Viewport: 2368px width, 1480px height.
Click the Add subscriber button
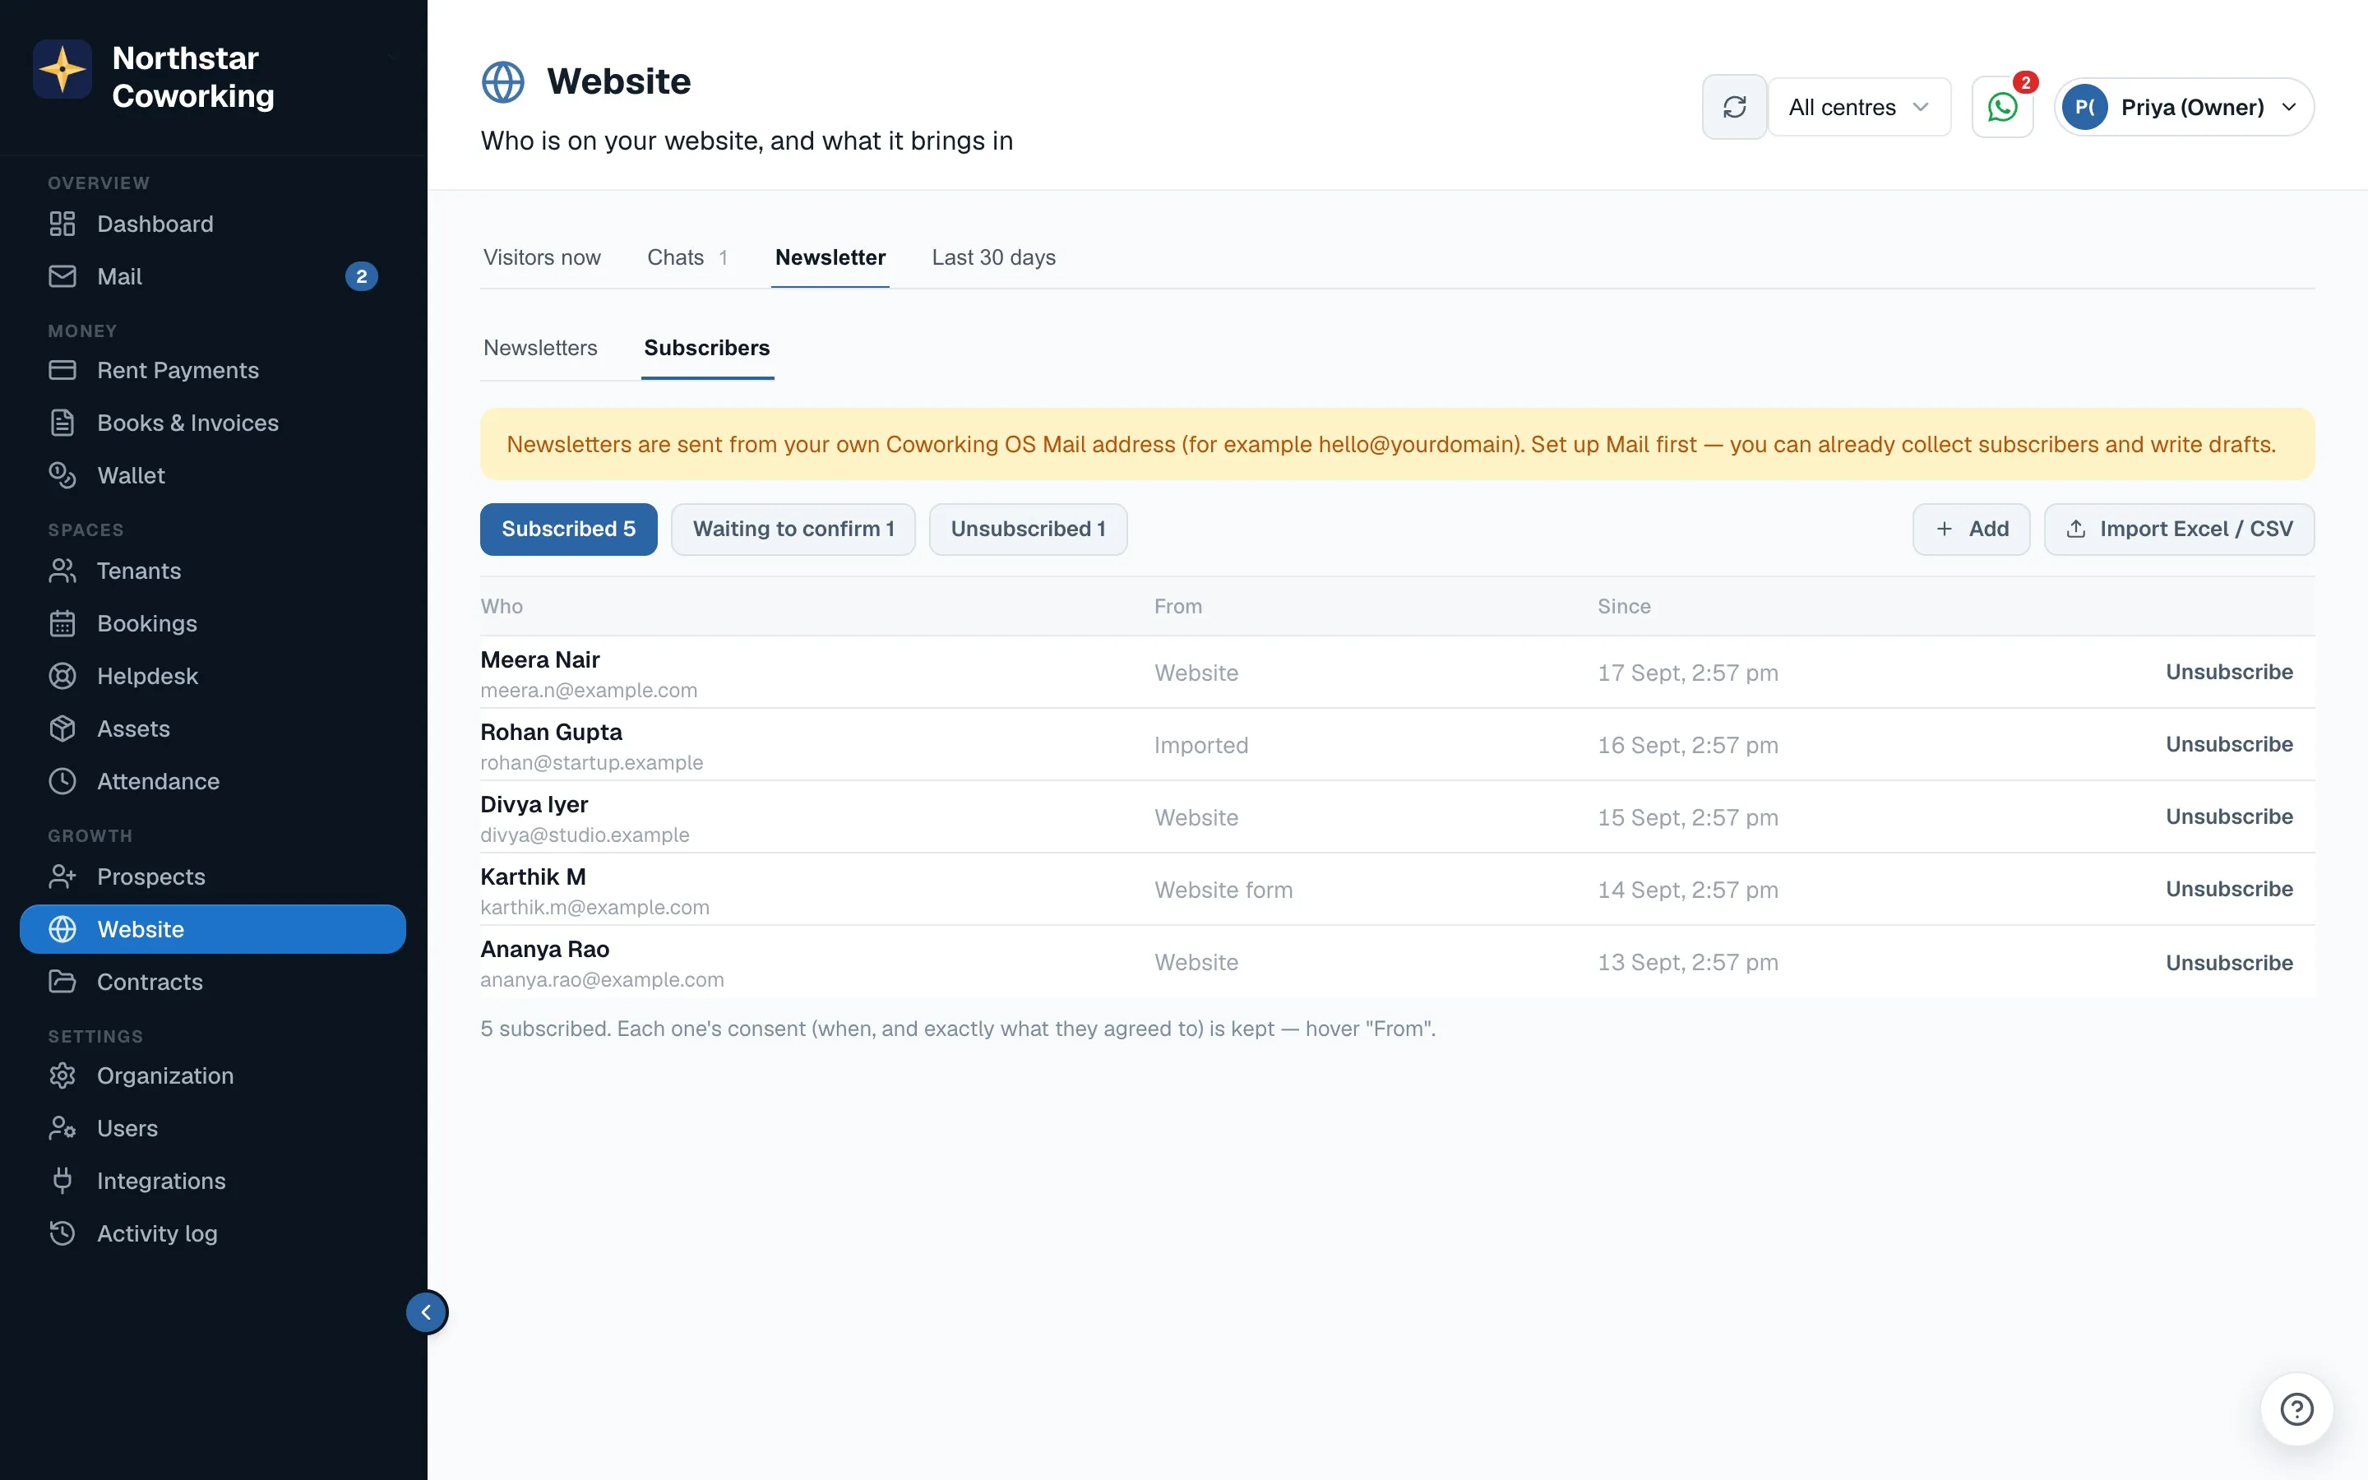click(x=1971, y=530)
